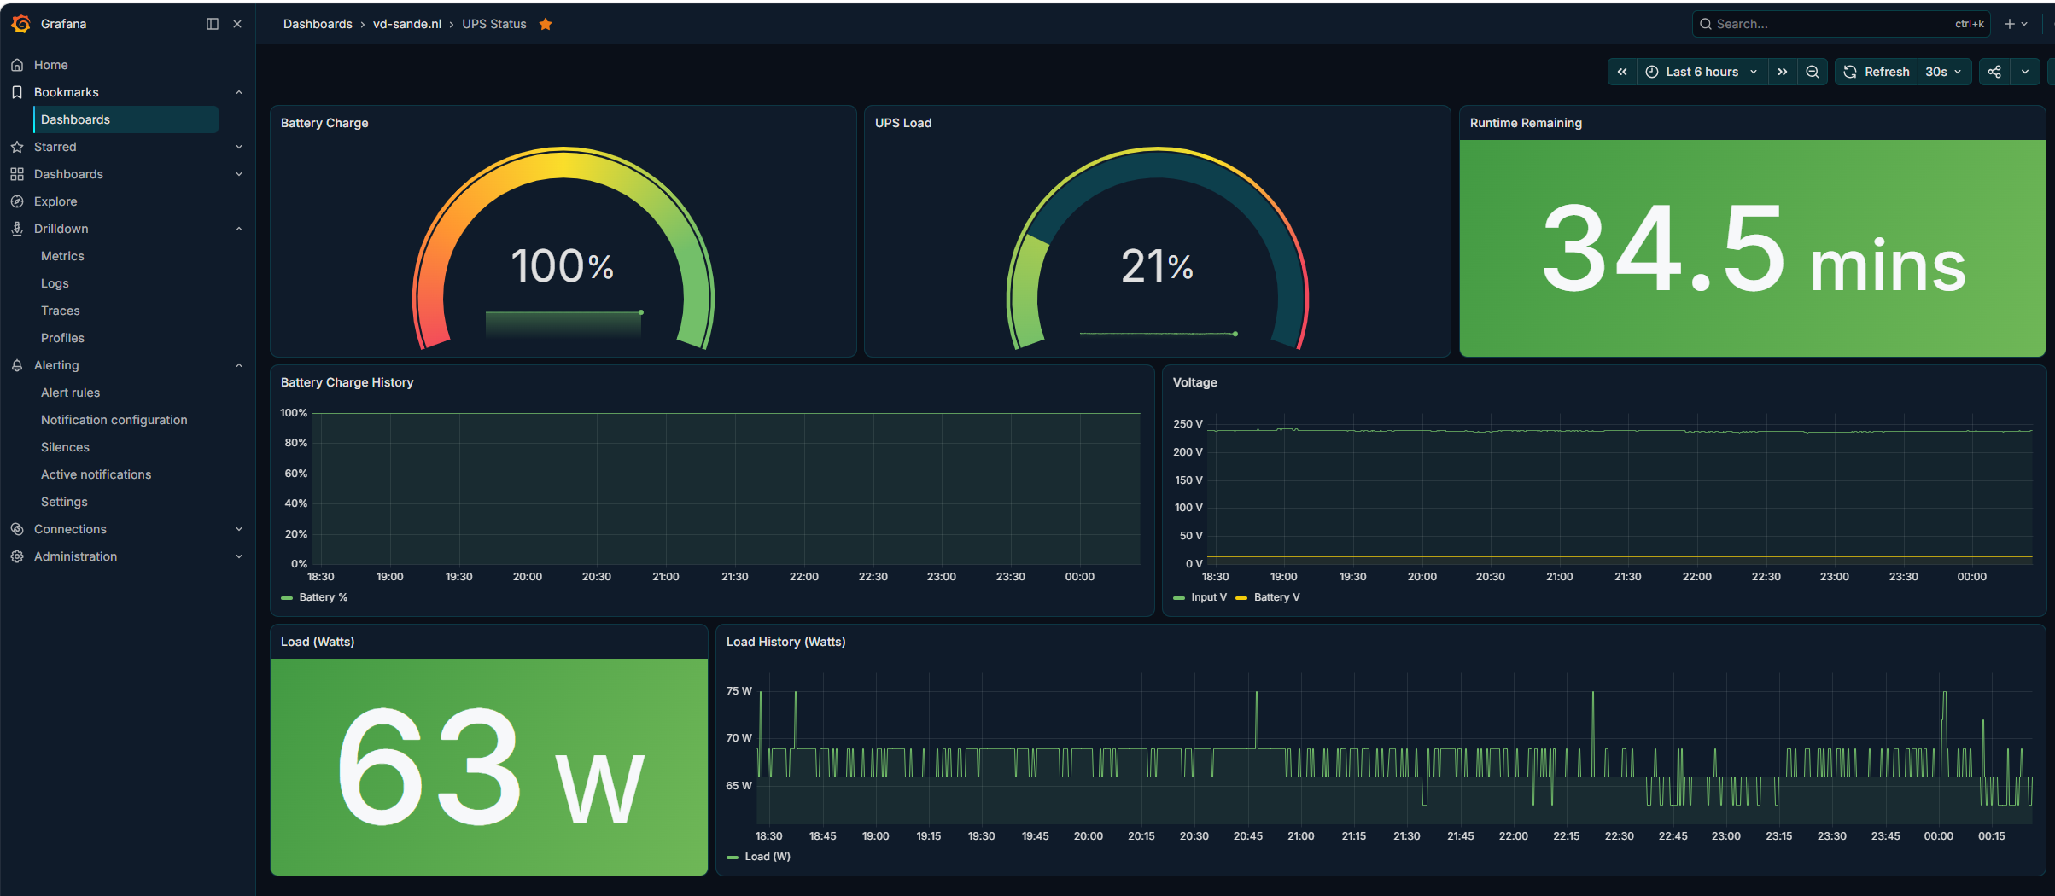Collapse the Bookmarks section

click(239, 92)
